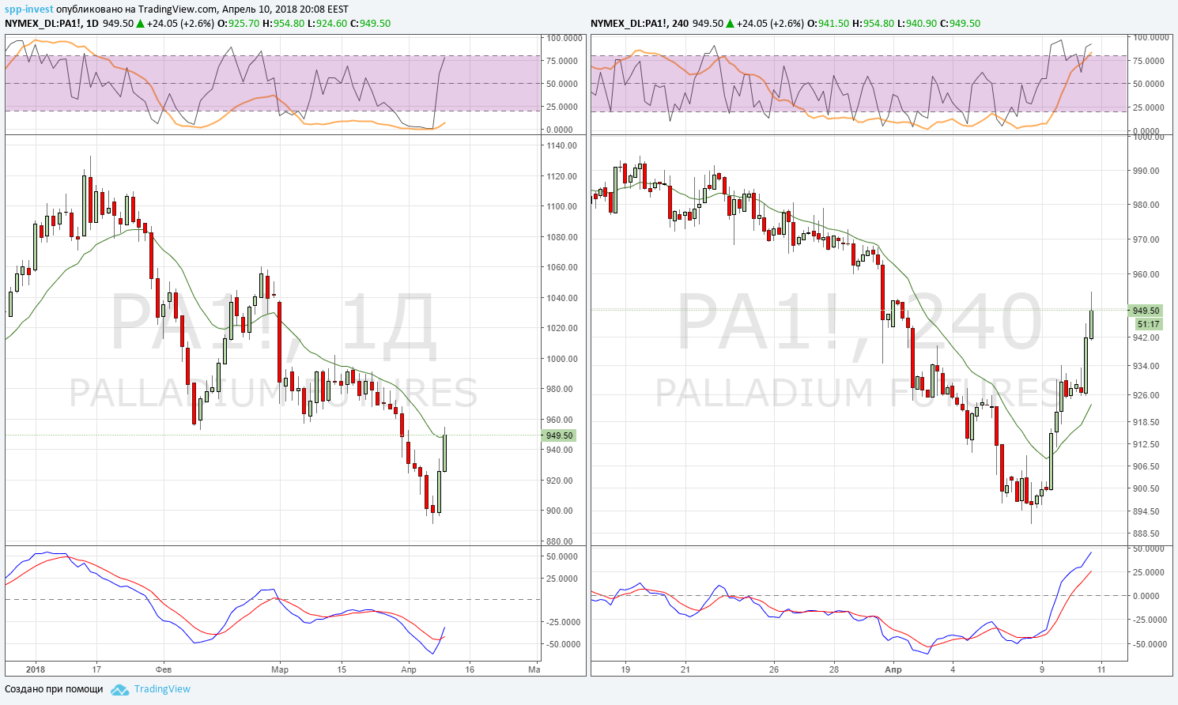The image size is (1178, 705).
Task: Click the 2018 label on daily time axis
Action: (36, 669)
